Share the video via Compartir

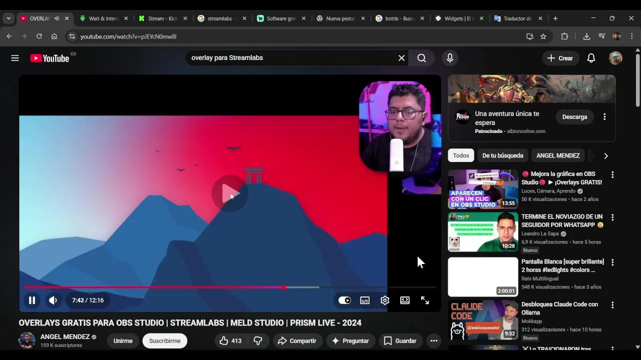tap(297, 341)
